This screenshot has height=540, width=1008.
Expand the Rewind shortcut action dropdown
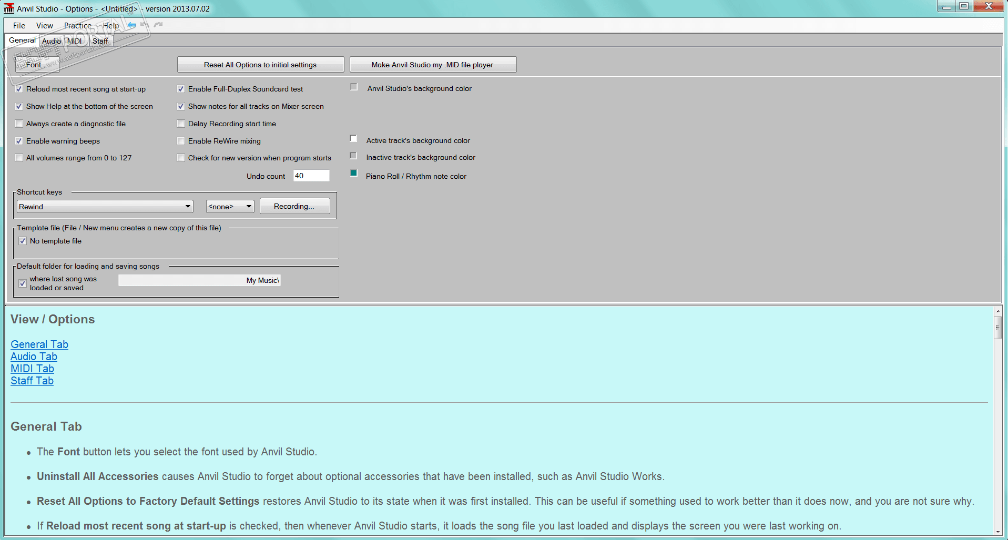click(105, 207)
